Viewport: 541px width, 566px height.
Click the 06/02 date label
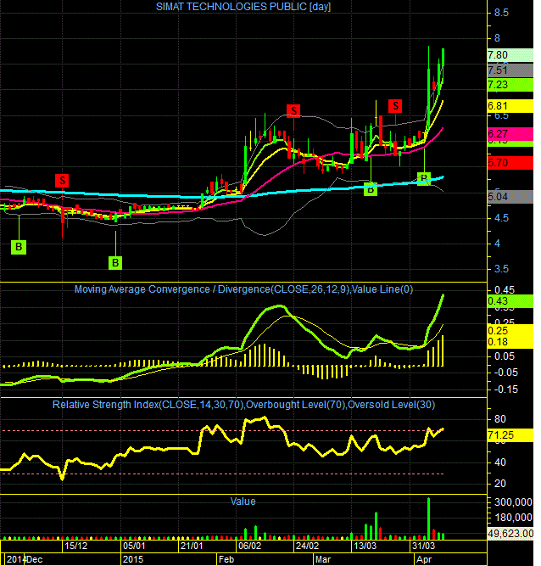point(249,546)
